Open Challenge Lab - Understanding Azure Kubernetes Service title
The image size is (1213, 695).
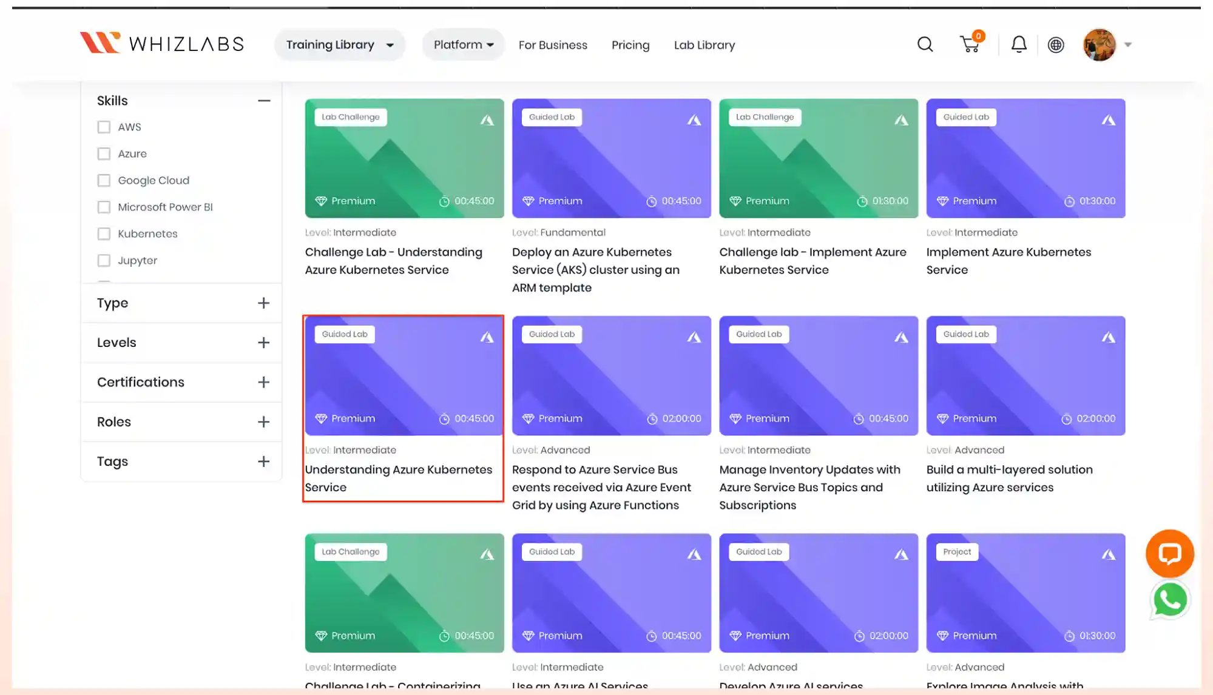tap(394, 261)
